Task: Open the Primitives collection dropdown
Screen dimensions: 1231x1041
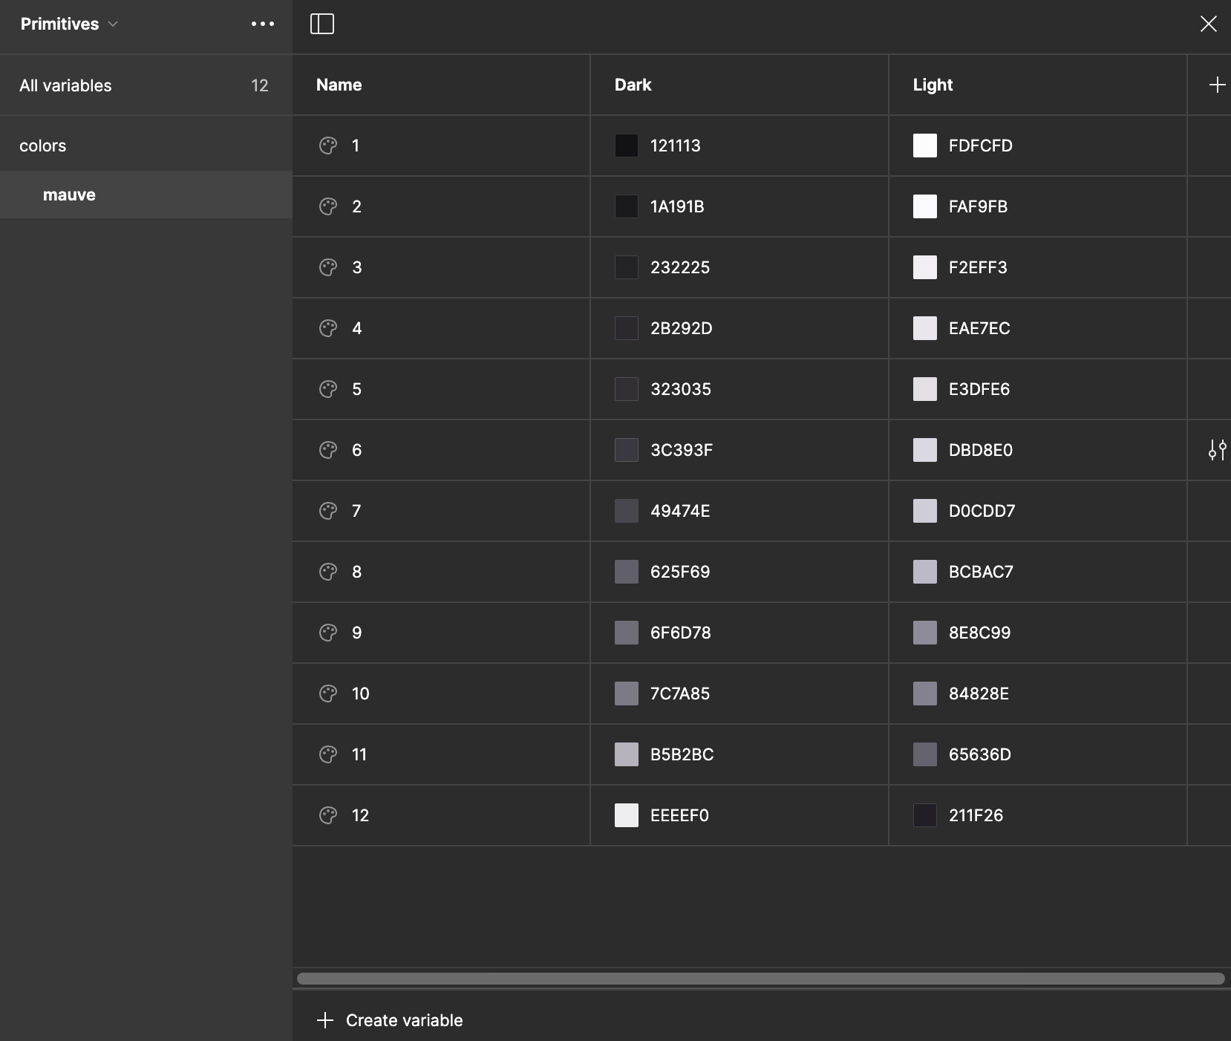Action: pos(69,24)
